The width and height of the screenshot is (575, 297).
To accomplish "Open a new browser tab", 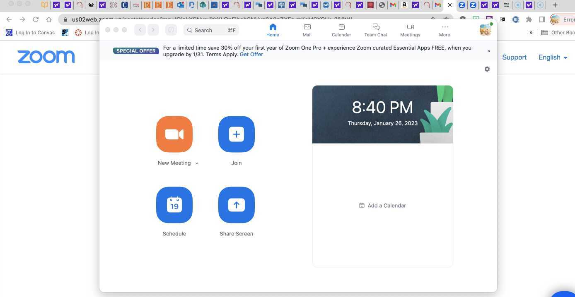I will click(555, 5).
